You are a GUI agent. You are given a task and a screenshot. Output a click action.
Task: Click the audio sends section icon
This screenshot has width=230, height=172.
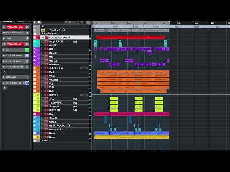(x=27, y=61)
